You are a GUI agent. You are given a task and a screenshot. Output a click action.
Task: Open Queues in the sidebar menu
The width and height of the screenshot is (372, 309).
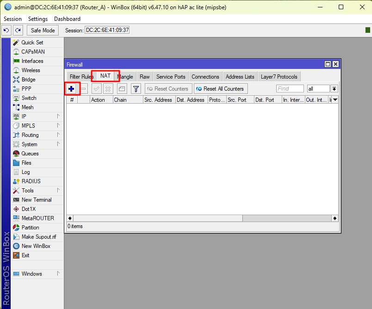tap(30, 154)
